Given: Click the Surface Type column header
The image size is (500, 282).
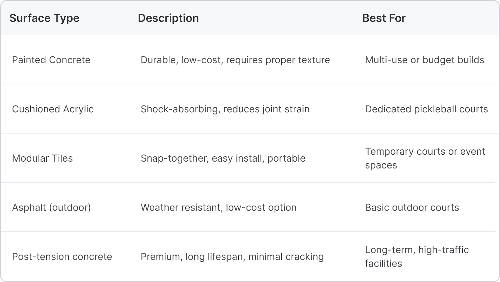Looking at the screenshot, I should pos(44,18).
